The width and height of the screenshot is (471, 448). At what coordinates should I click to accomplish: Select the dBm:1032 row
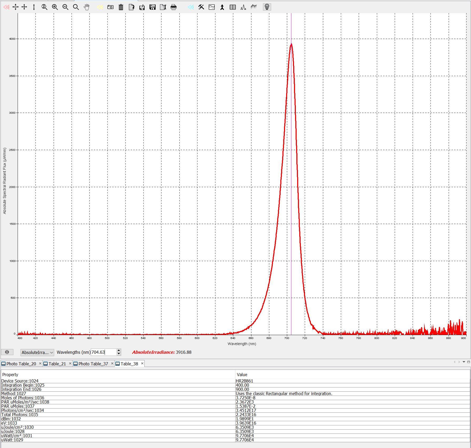(235, 419)
